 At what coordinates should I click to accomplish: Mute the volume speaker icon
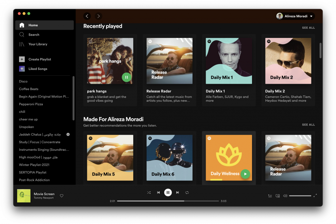(285, 196)
